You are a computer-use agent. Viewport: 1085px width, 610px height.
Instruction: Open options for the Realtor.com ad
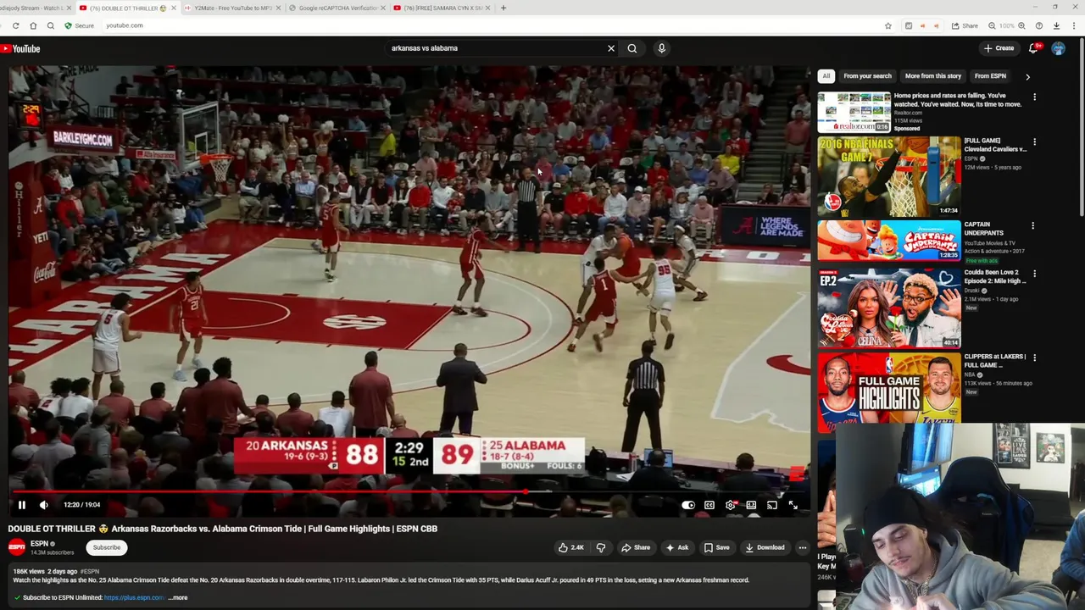1034,97
